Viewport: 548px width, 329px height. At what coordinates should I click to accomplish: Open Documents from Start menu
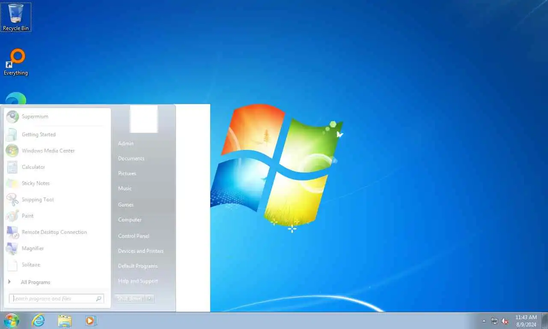[x=131, y=159]
